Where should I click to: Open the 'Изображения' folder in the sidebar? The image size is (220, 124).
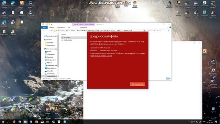coord(51,60)
